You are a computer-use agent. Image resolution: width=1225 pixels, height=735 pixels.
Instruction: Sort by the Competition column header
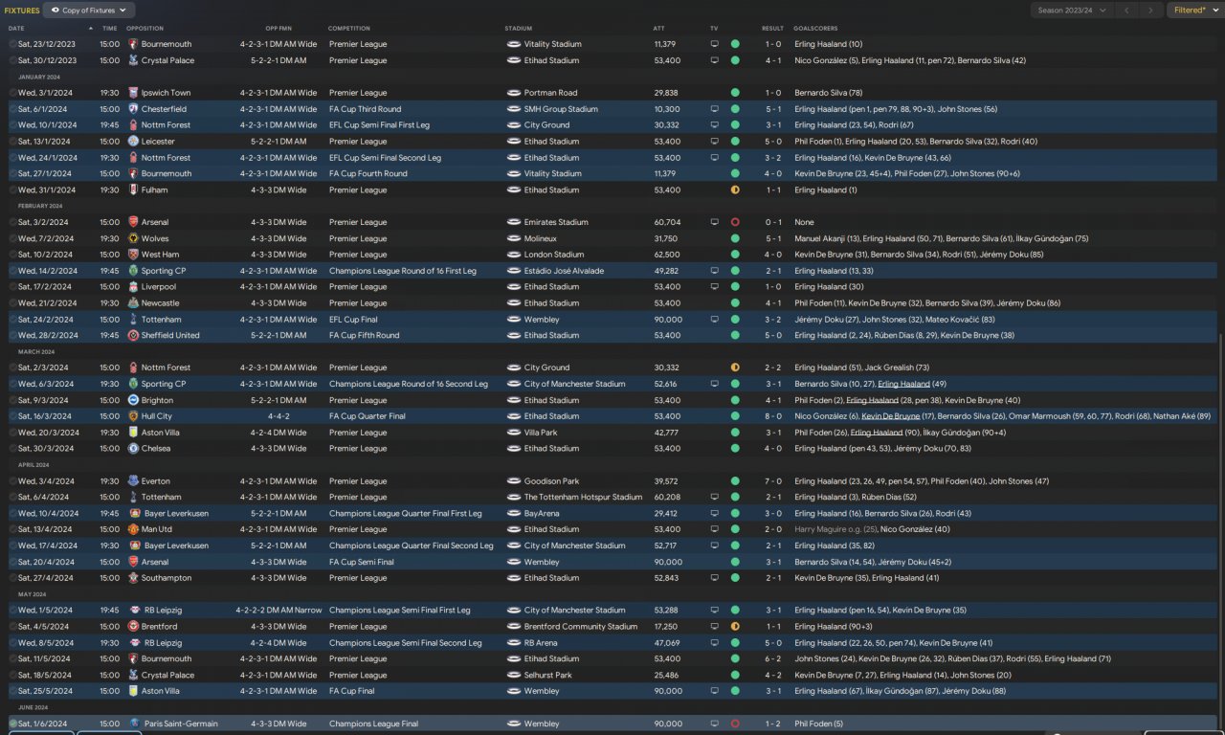pyautogui.click(x=349, y=29)
